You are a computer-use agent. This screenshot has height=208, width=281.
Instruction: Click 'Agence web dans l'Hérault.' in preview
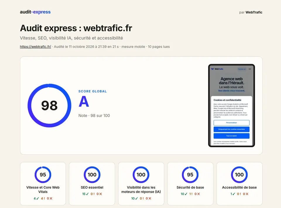click(x=231, y=81)
